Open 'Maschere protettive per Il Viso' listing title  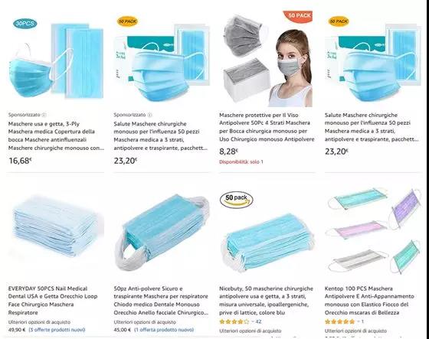[267, 127]
